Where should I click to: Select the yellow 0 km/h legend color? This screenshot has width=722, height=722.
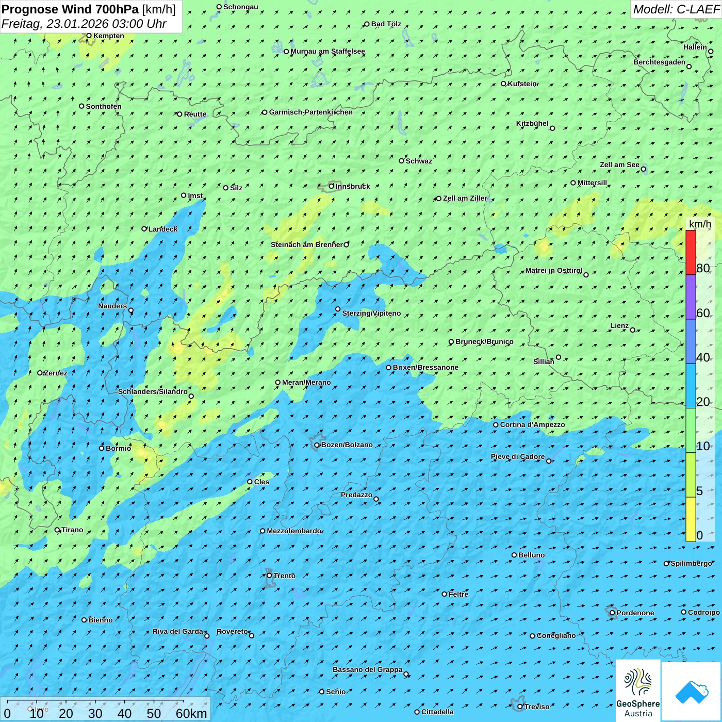[691, 519]
